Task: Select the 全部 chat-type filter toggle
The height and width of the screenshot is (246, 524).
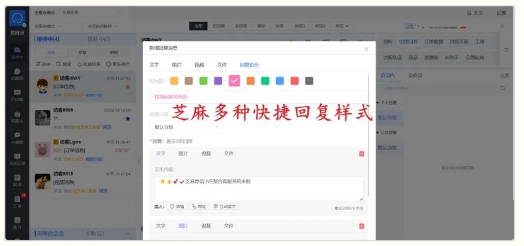Action: [x=51, y=53]
